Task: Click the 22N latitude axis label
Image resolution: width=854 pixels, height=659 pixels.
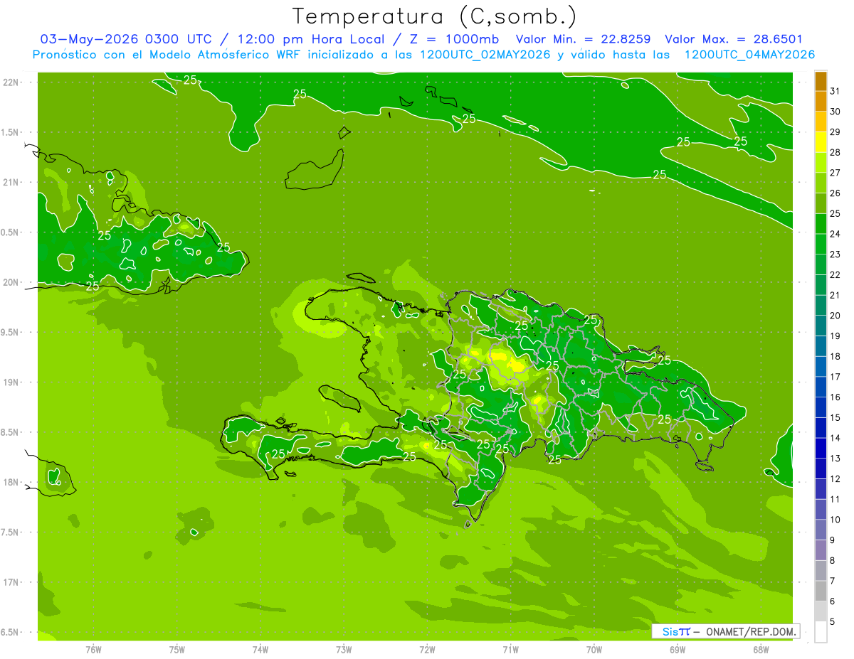Action: click(x=11, y=82)
